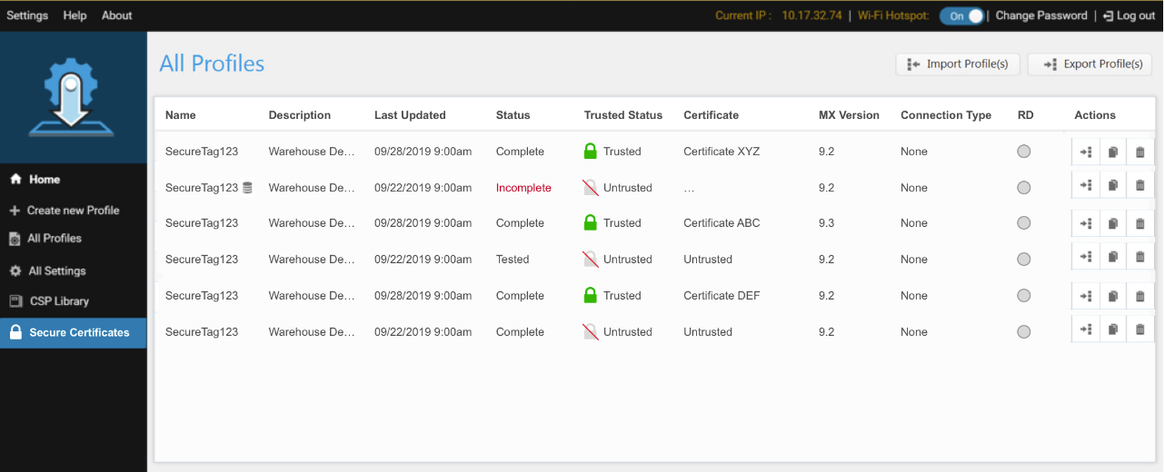Turn off the Wi-Fi Hotspot switch
The width and height of the screenshot is (1165, 472).
[961, 15]
